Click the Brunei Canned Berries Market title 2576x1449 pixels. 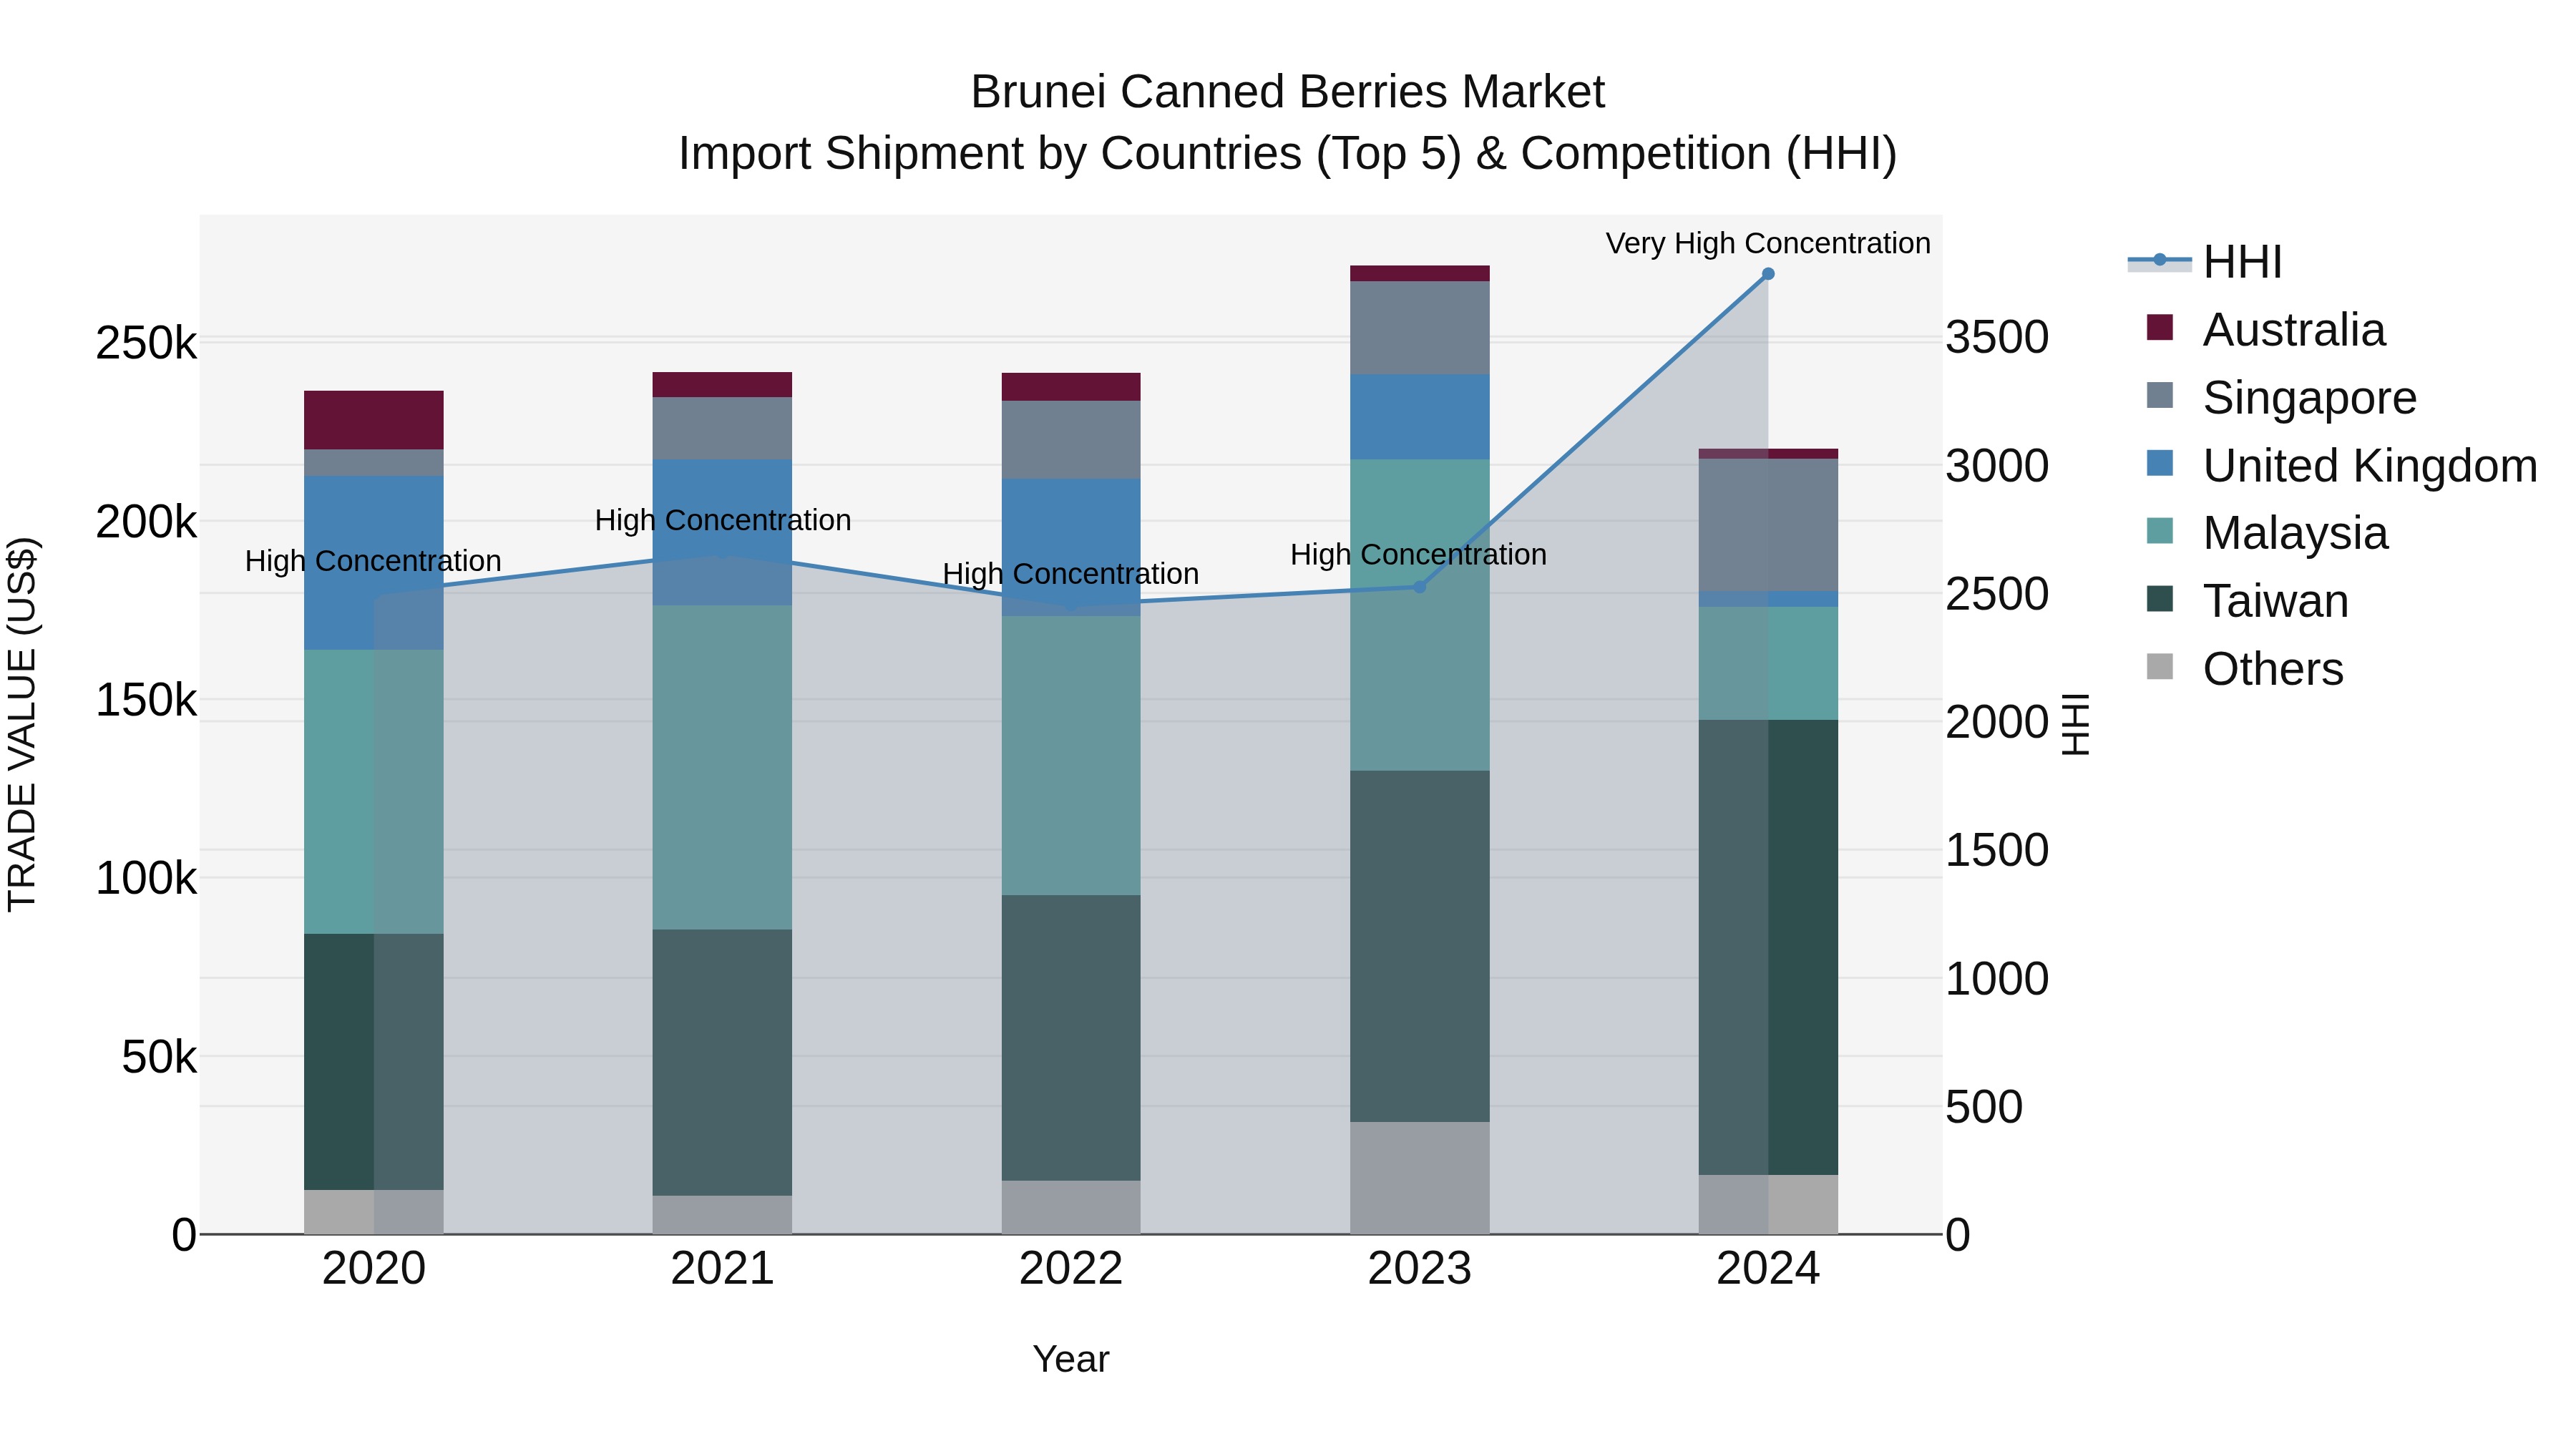pos(1287,92)
